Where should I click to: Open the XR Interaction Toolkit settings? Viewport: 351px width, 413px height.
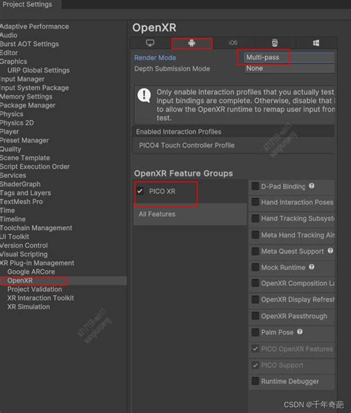point(41,298)
